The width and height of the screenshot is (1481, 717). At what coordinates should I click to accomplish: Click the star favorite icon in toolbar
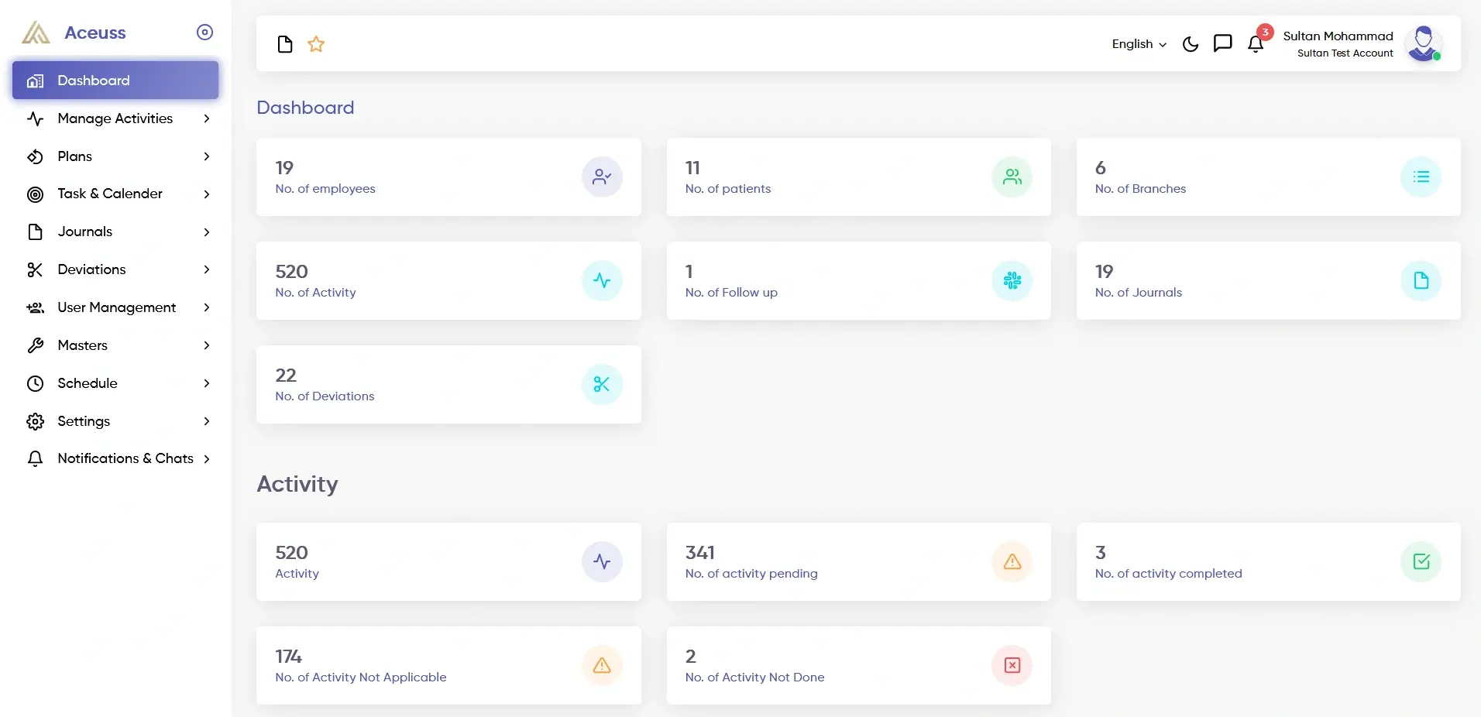tap(315, 44)
